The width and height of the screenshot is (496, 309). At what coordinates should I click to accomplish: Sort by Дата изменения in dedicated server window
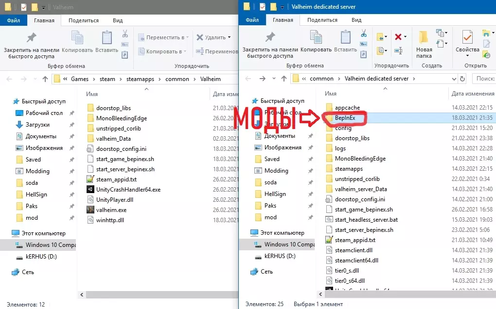pos(473,94)
